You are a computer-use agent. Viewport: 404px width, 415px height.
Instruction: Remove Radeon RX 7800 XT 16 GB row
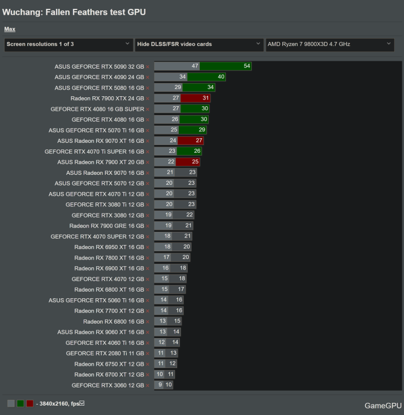(x=147, y=258)
